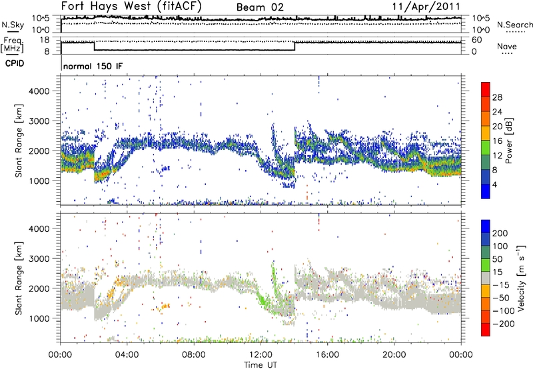Click the blue top segment of the velocity colorbar
The width and height of the screenshot is (533, 369).
486,226
